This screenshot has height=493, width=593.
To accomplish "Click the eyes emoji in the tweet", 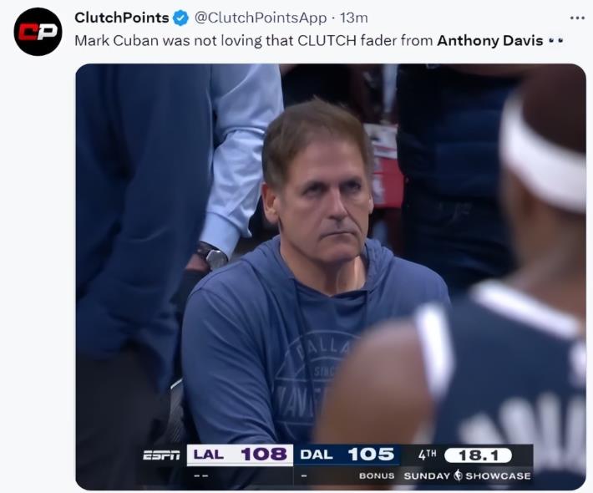I will pyautogui.click(x=556, y=40).
